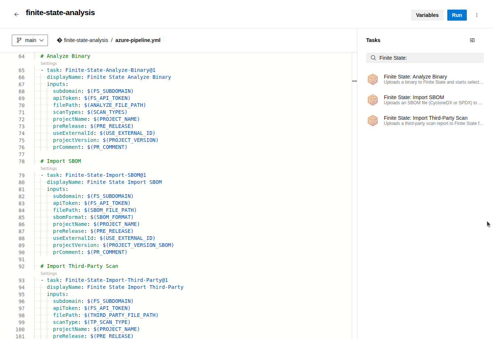The width and height of the screenshot is (493, 339).
Task: Click the branch icon in main selector
Action: click(19, 40)
